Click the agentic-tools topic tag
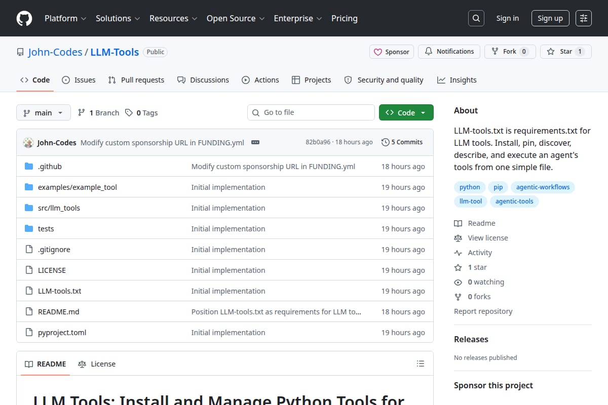Viewport: 608px width, 405px height. coord(514,201)
